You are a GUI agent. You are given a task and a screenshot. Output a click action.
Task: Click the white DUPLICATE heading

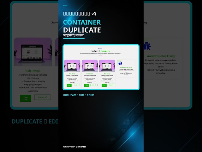(82, 30)
